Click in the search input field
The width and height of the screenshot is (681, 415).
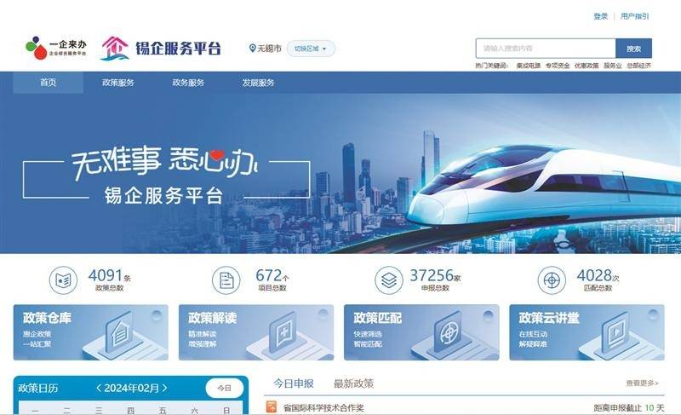(x=546, y=49)
